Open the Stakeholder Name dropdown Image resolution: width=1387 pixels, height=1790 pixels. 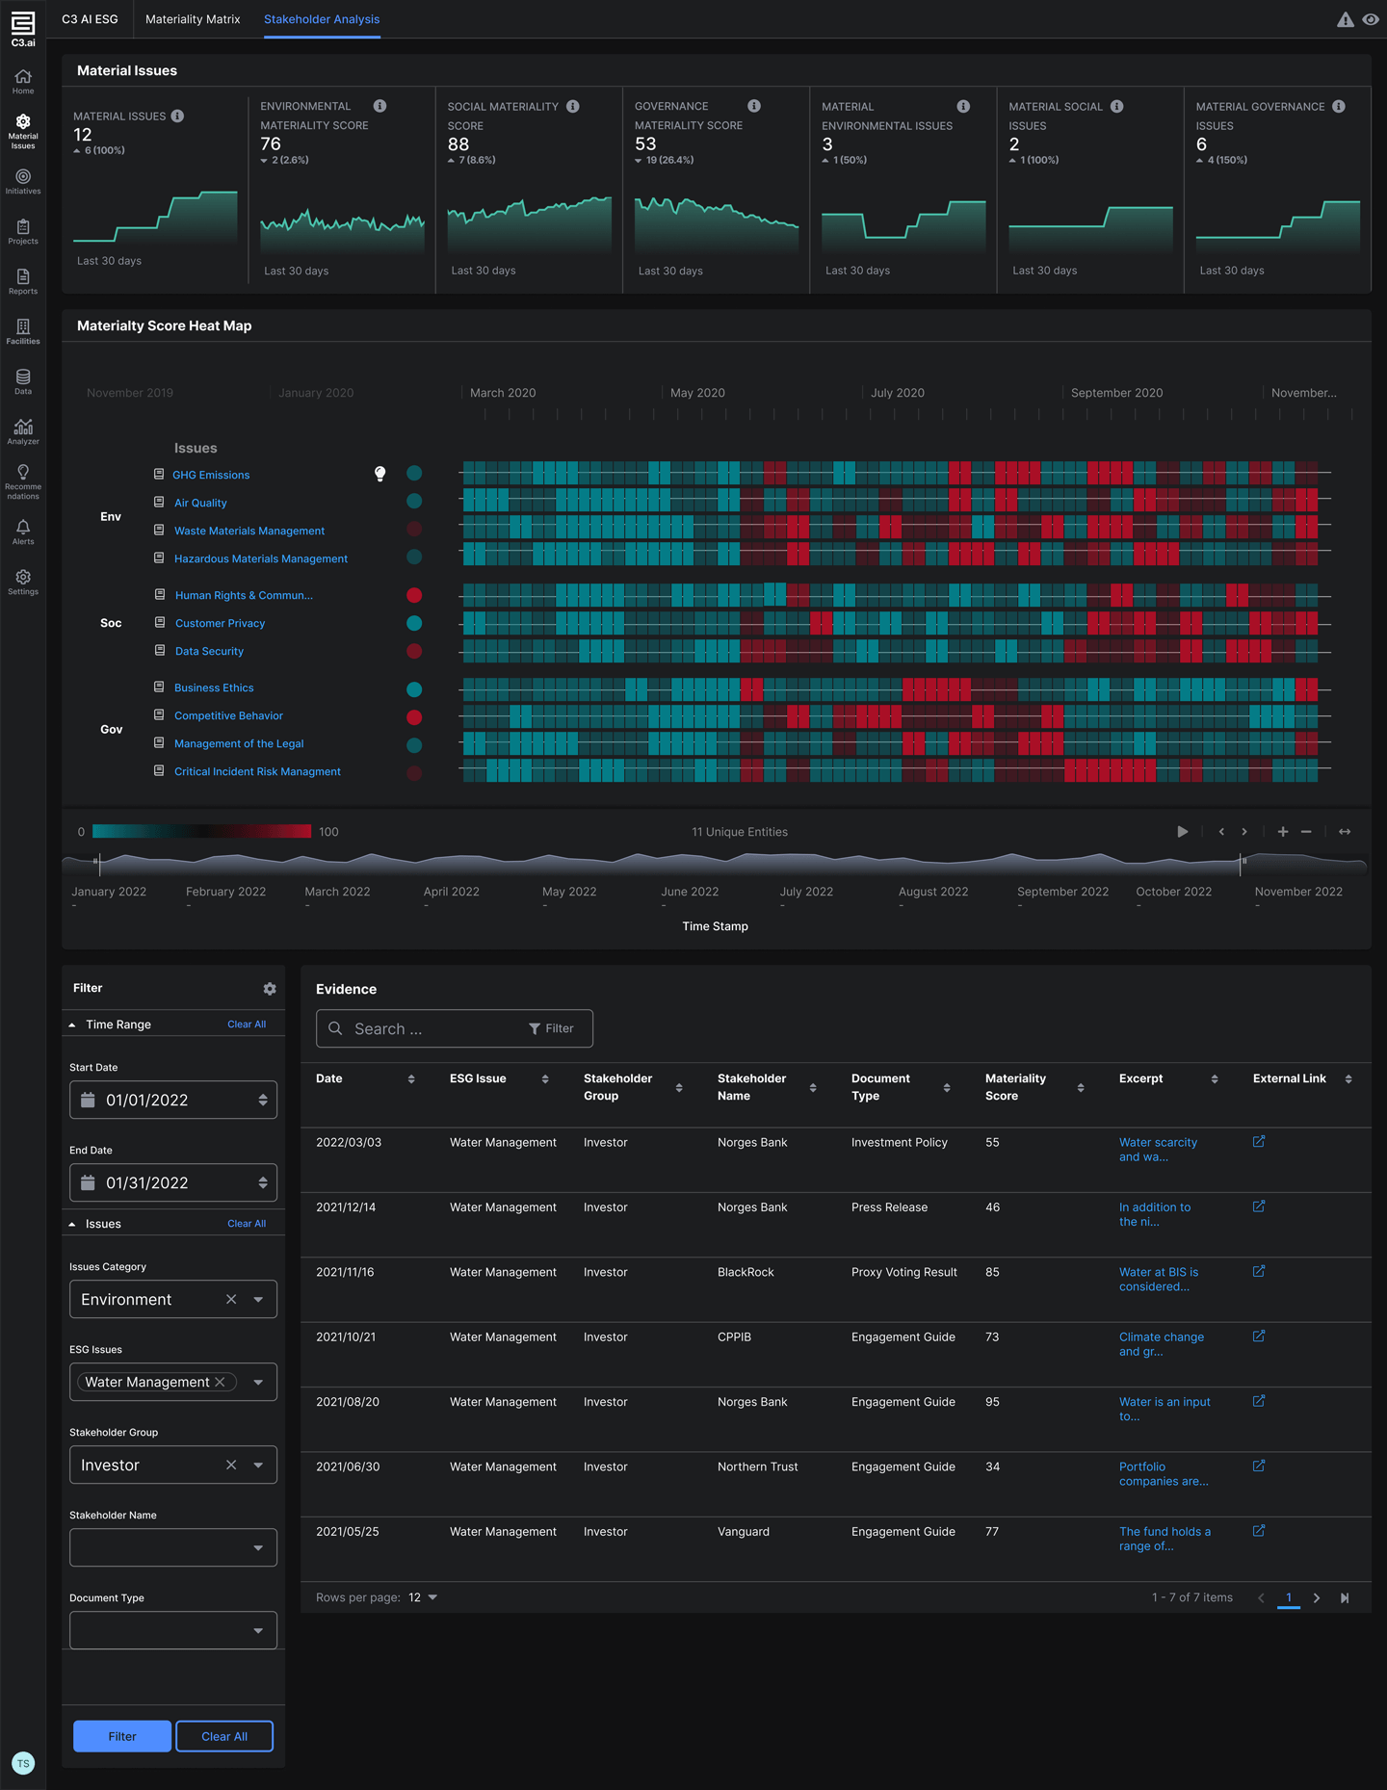click(173, 1547)
